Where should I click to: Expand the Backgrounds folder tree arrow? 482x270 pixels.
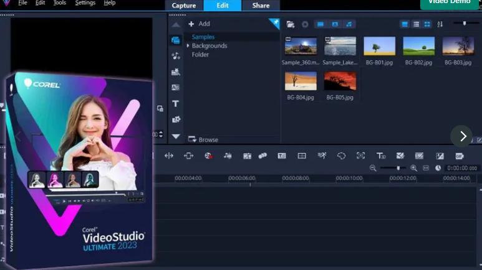click(x=188, y=45)
